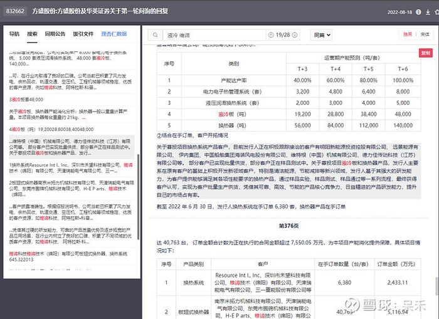Click orders table header '在手订单数量（台/套）'
The image size is (439, 319).
tap(343, 264)
